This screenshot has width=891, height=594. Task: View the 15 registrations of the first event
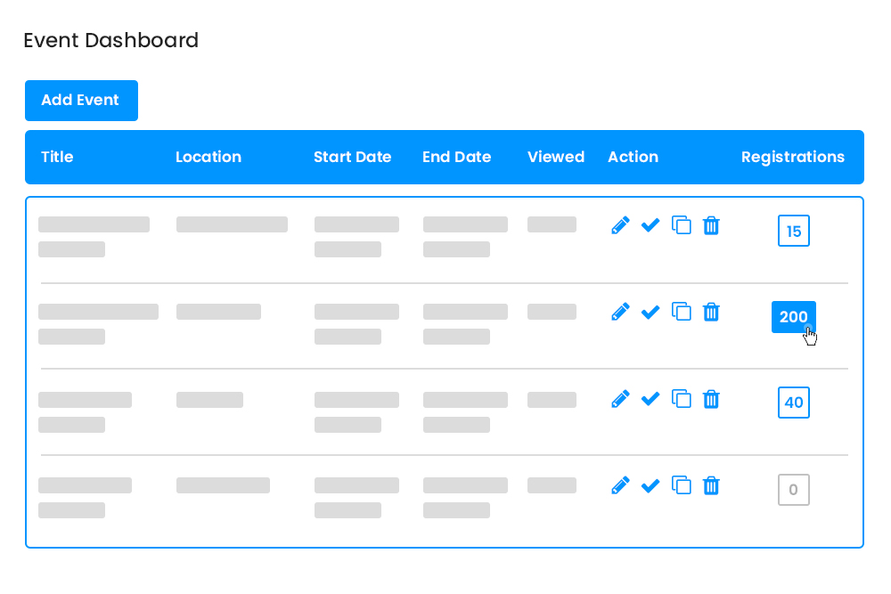tap(793, 231)
